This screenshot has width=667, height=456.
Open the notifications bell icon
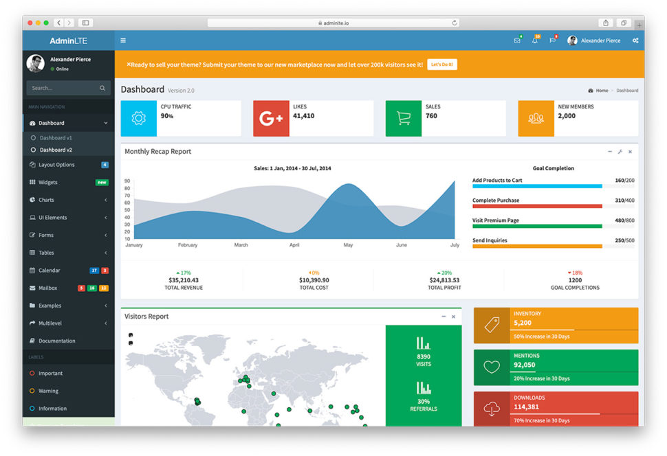coord(533,41)
